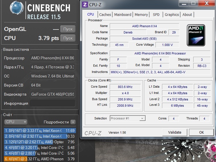Click the Stepping value 3
This screenshot has width=216, height=162.
[x=202, y=60]
